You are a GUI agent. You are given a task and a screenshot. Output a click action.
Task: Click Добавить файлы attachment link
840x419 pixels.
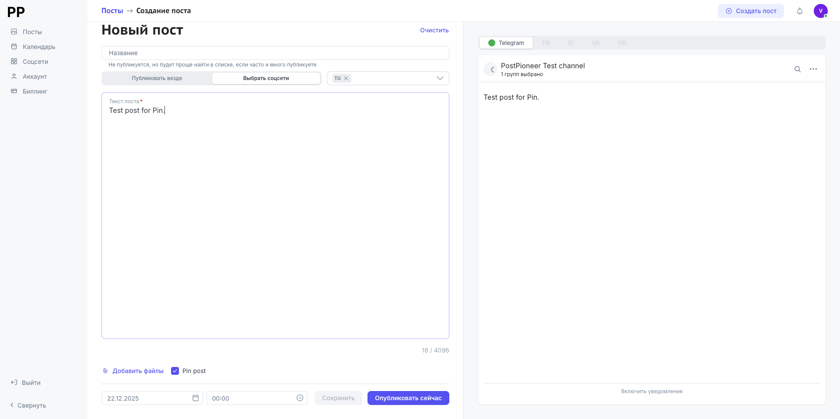point(137,371)
